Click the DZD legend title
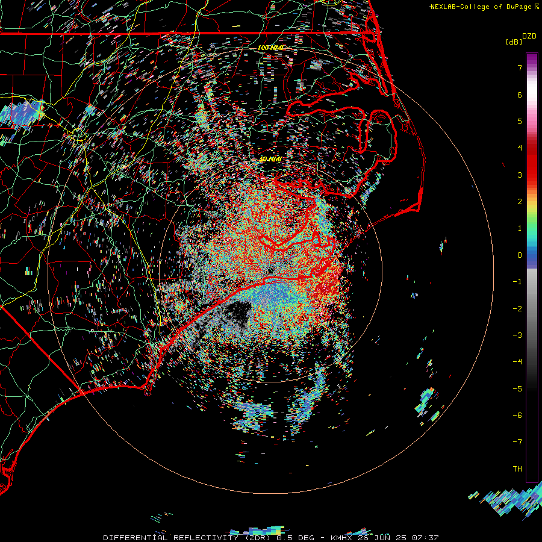 pyautogui.click(x=529, y=36)
